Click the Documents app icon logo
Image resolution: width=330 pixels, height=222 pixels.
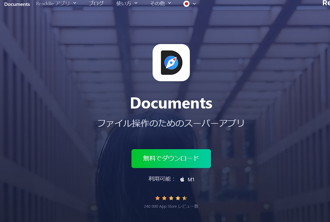pyautogui.click(x=171, y=63)
